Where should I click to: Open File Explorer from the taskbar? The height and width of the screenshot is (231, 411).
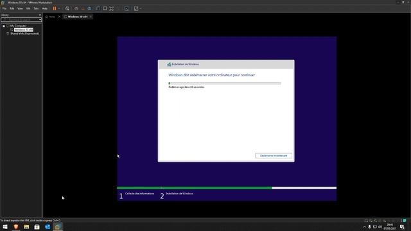click(26, 227)
